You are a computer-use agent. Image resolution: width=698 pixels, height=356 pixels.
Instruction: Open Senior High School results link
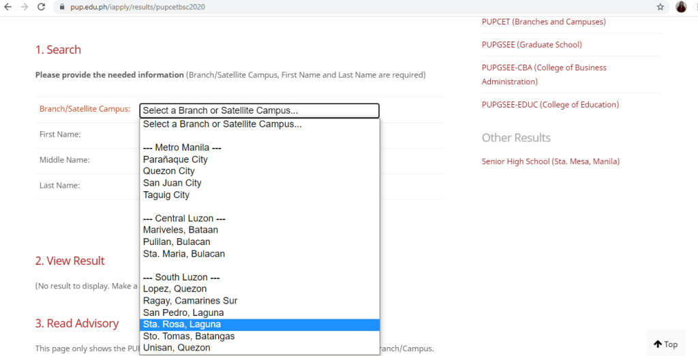pos(550,161)
